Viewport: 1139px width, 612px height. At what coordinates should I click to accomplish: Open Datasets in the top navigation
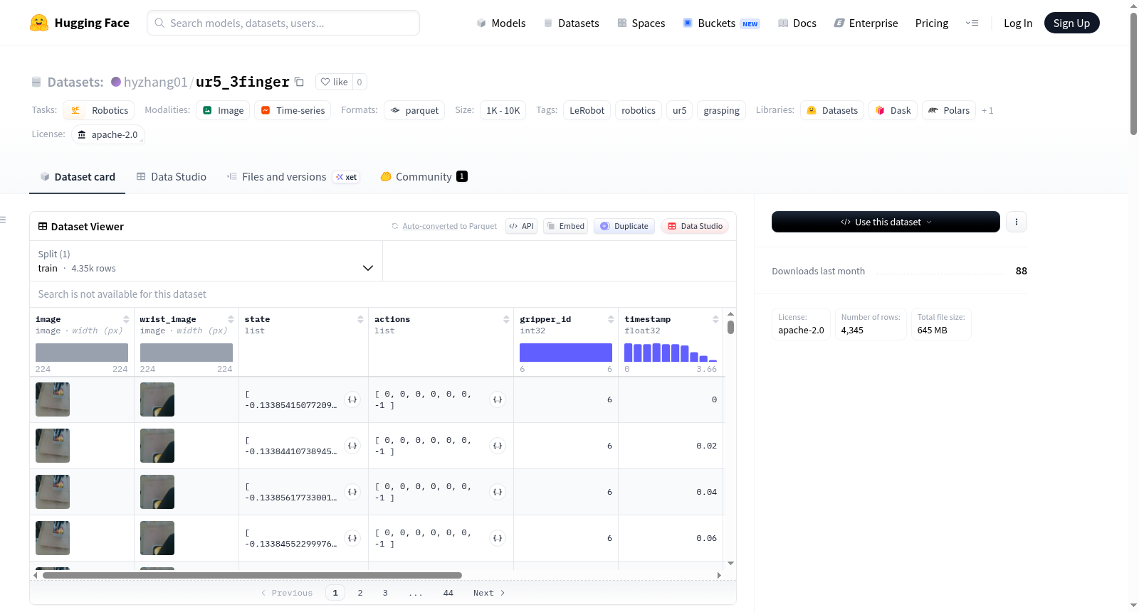point(571,23)
